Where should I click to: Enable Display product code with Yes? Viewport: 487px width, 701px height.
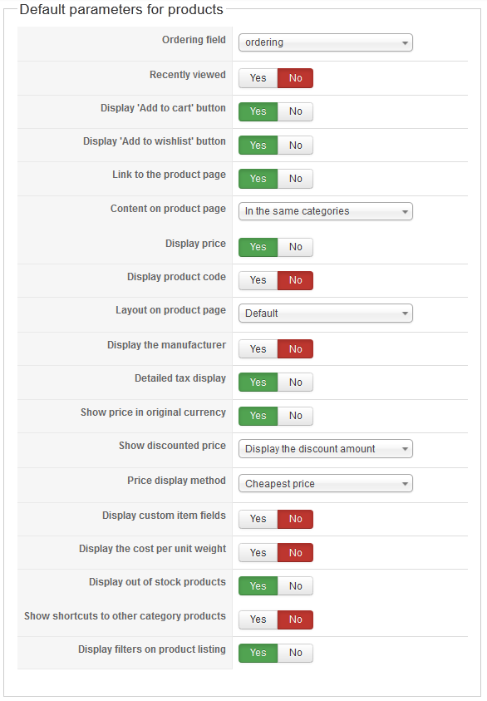click(258, 280)
